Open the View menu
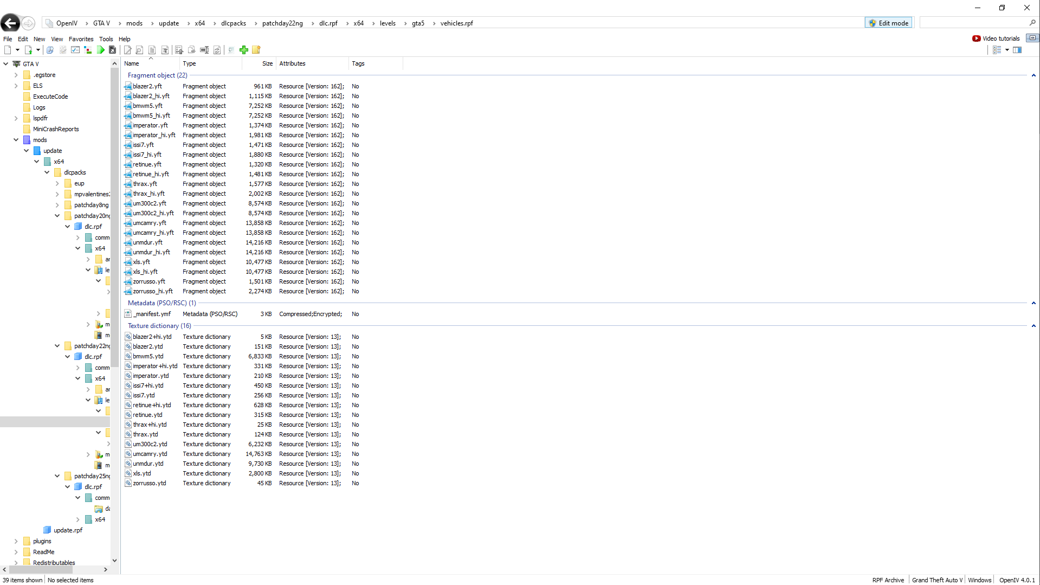The height and width of the screenshot is (585, 1040). [57, 39]
